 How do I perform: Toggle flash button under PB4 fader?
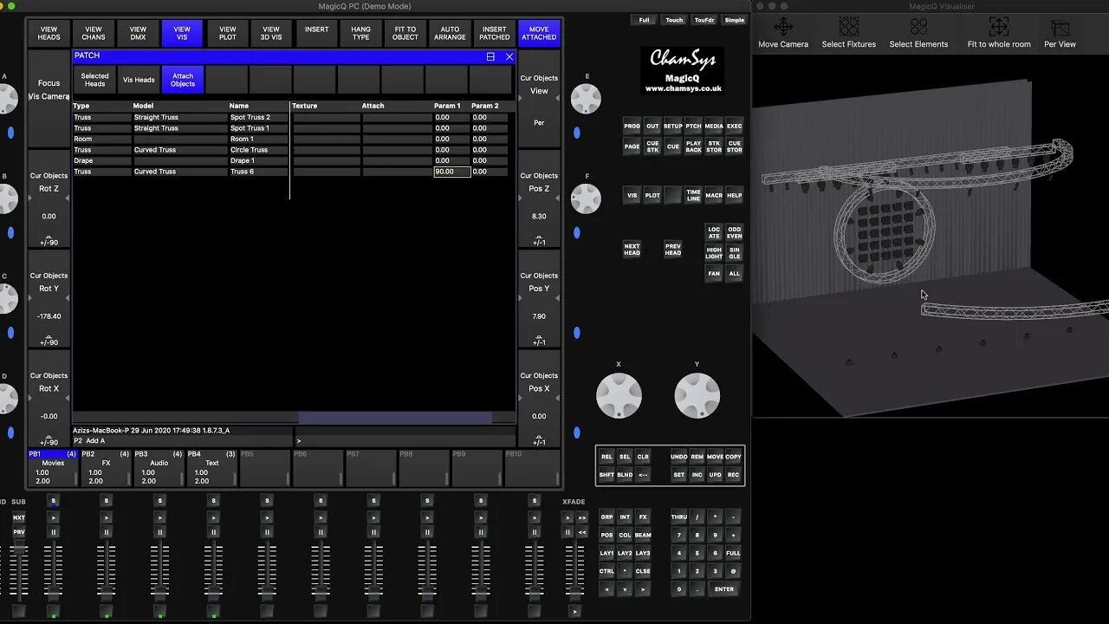pos(213,612)
